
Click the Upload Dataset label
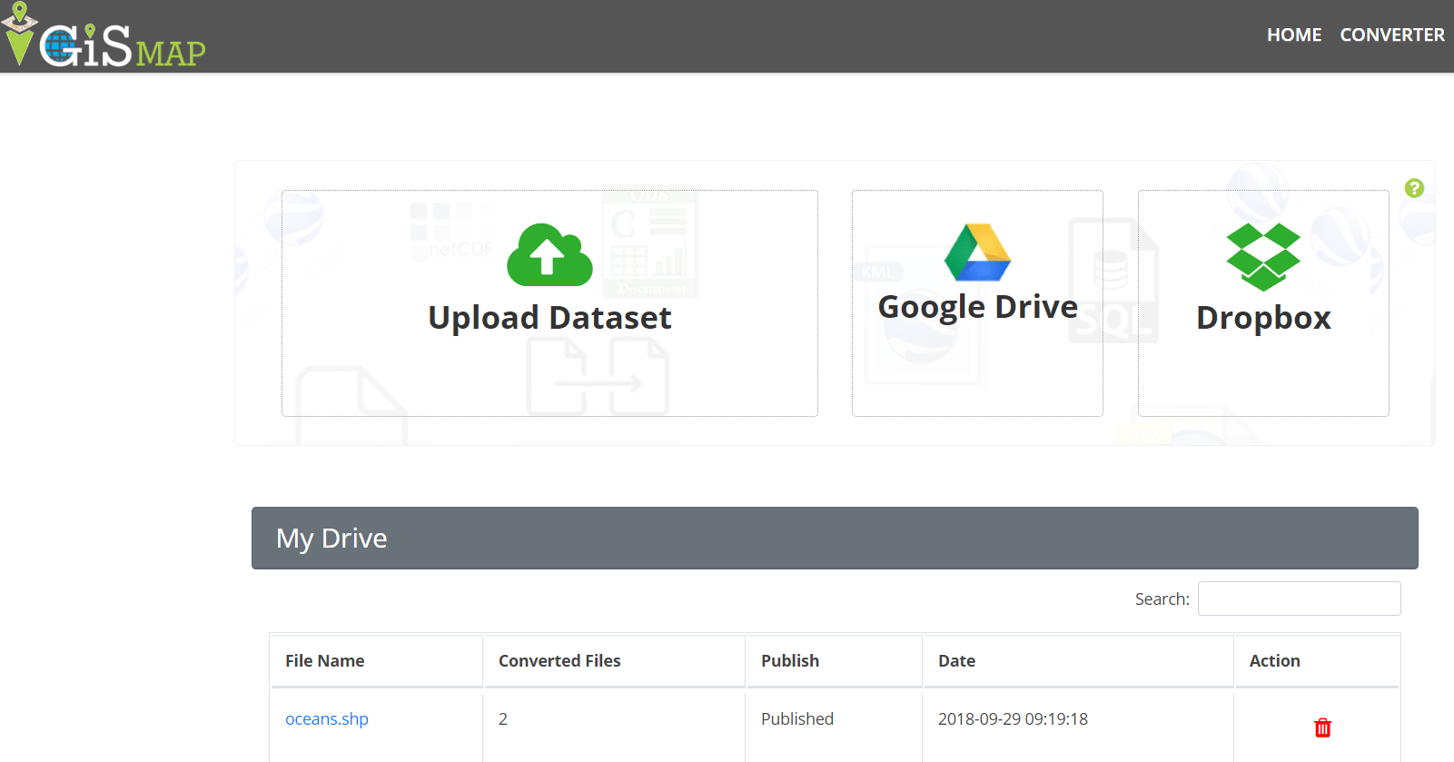click(x=549, y=318)
